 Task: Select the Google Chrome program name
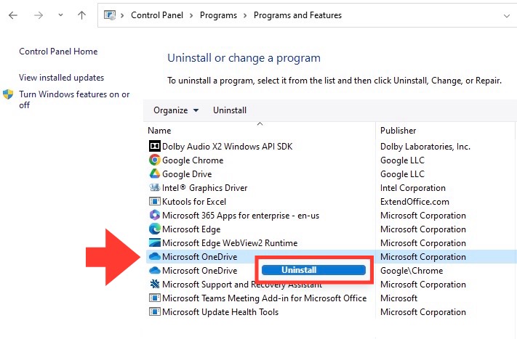tap(193, 160)
